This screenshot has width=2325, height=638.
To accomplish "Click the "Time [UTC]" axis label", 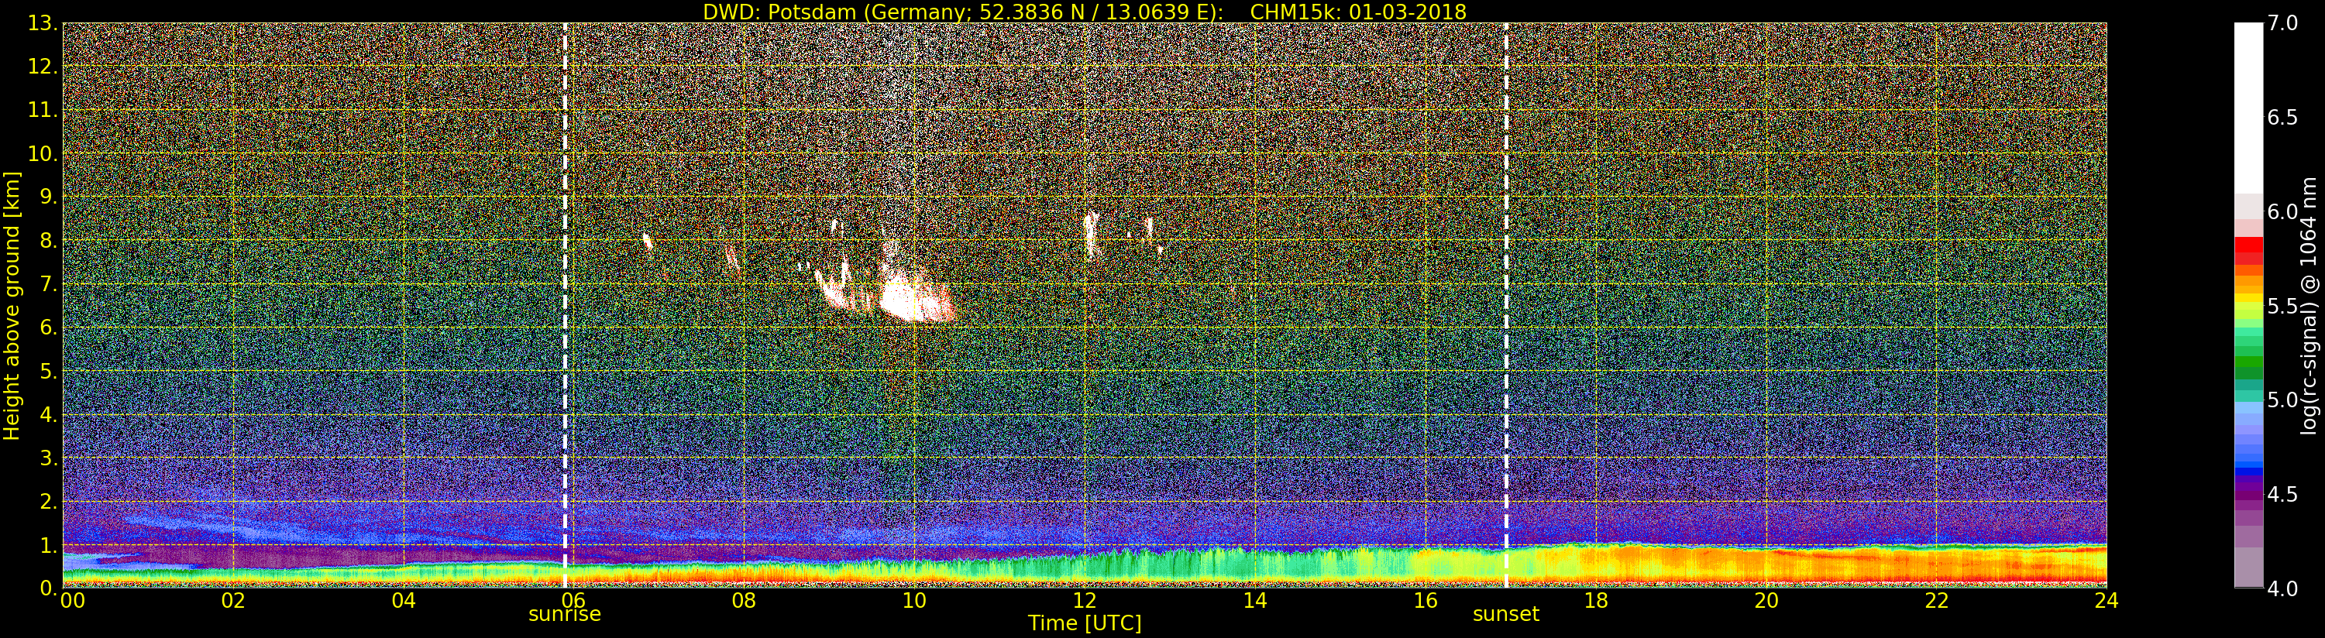I will click(x=1085, y=623).
